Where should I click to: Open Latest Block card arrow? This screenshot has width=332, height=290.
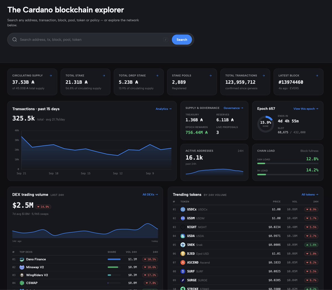(317, 75)
